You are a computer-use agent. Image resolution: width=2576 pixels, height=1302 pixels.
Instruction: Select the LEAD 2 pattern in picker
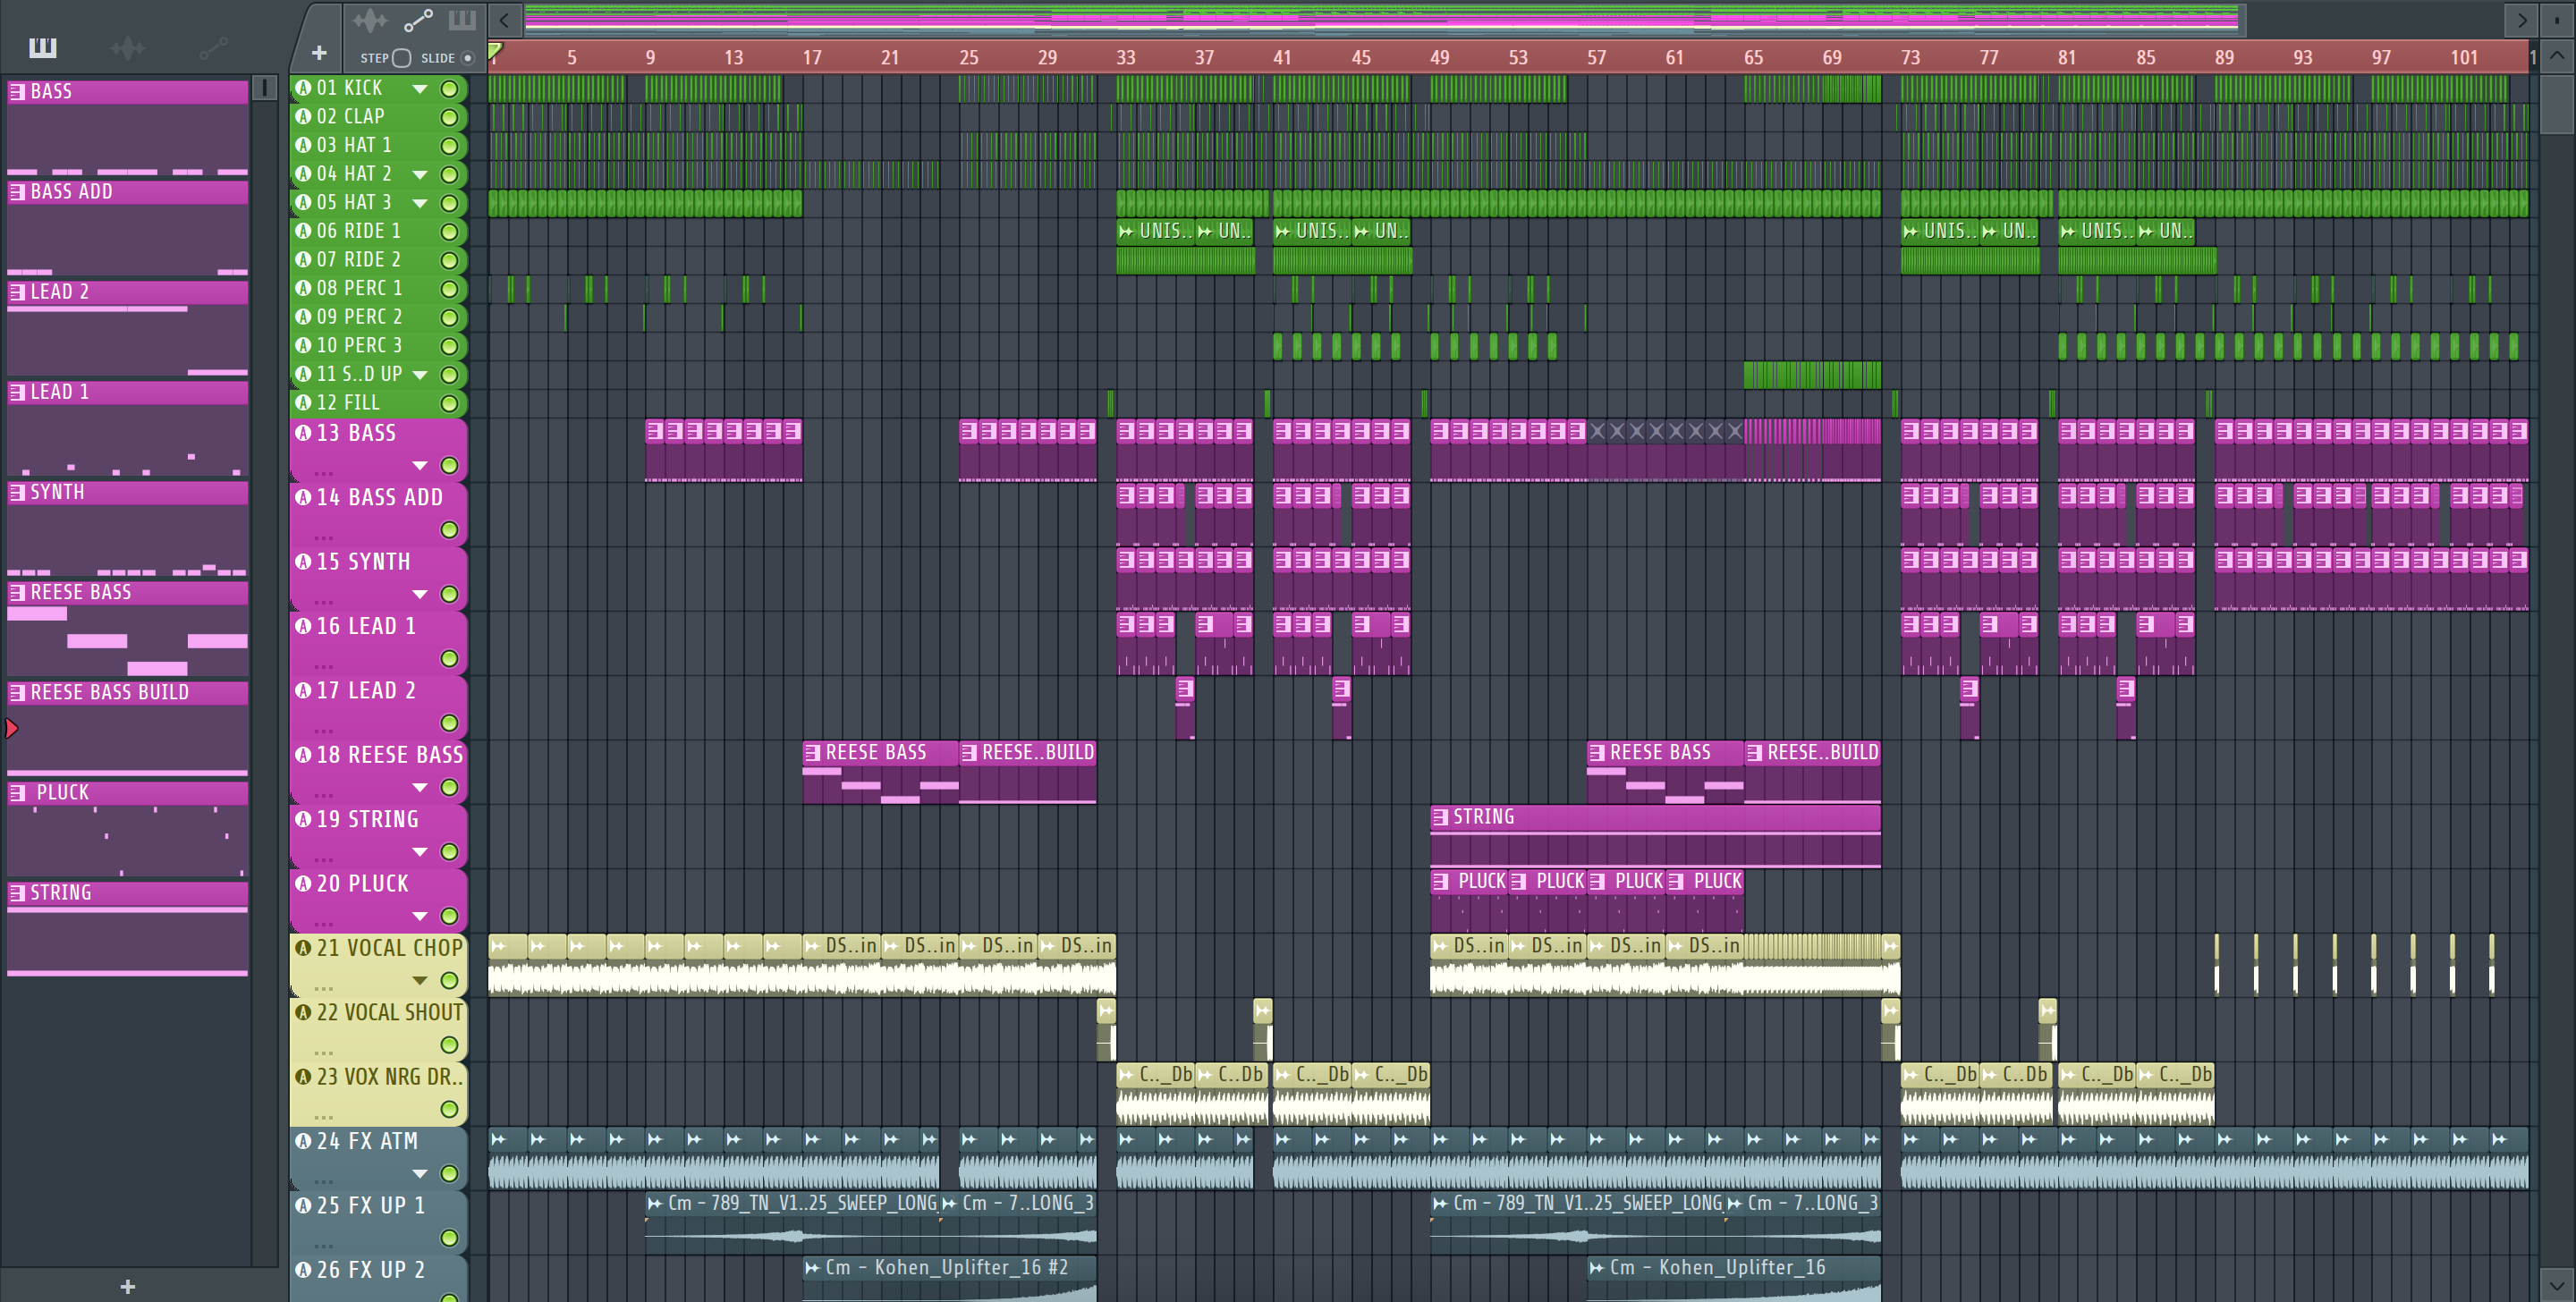(x=128, y=328)
